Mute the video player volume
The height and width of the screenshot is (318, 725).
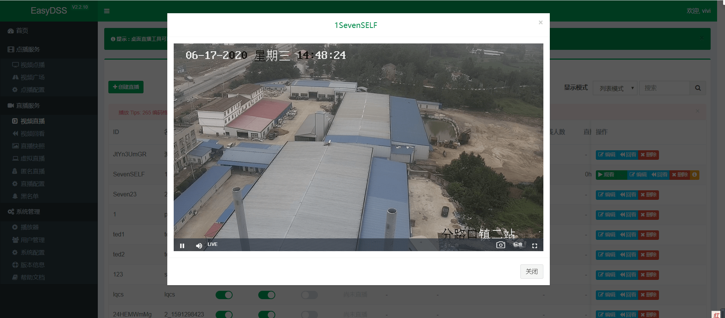(x=199, y=245)
